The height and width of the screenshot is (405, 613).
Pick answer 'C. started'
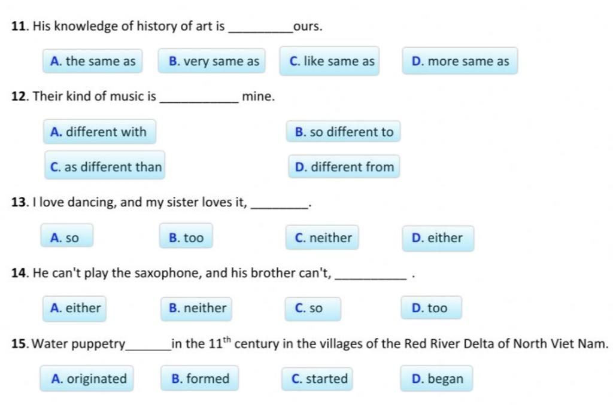(317, 379)
